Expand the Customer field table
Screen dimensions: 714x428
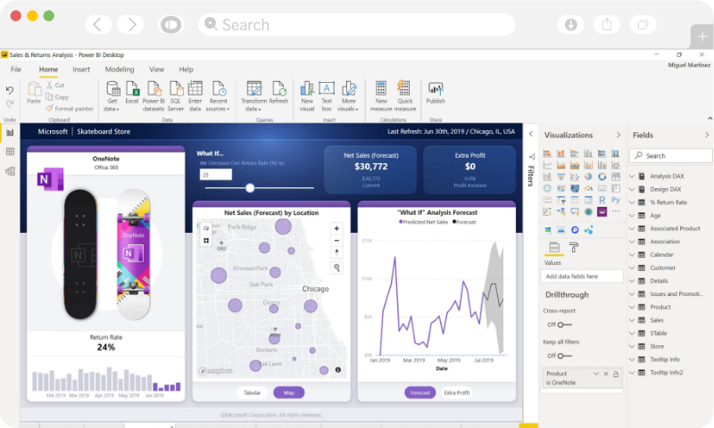click(x=632, y=267)
